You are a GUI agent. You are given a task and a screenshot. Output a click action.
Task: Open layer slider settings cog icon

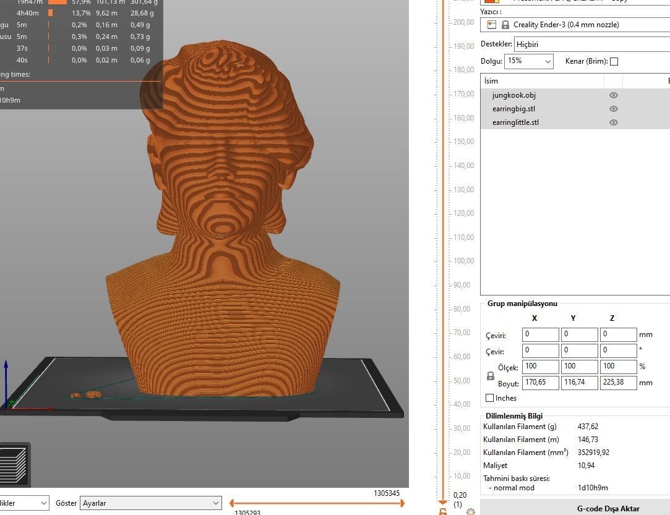[x=471, y=511]
